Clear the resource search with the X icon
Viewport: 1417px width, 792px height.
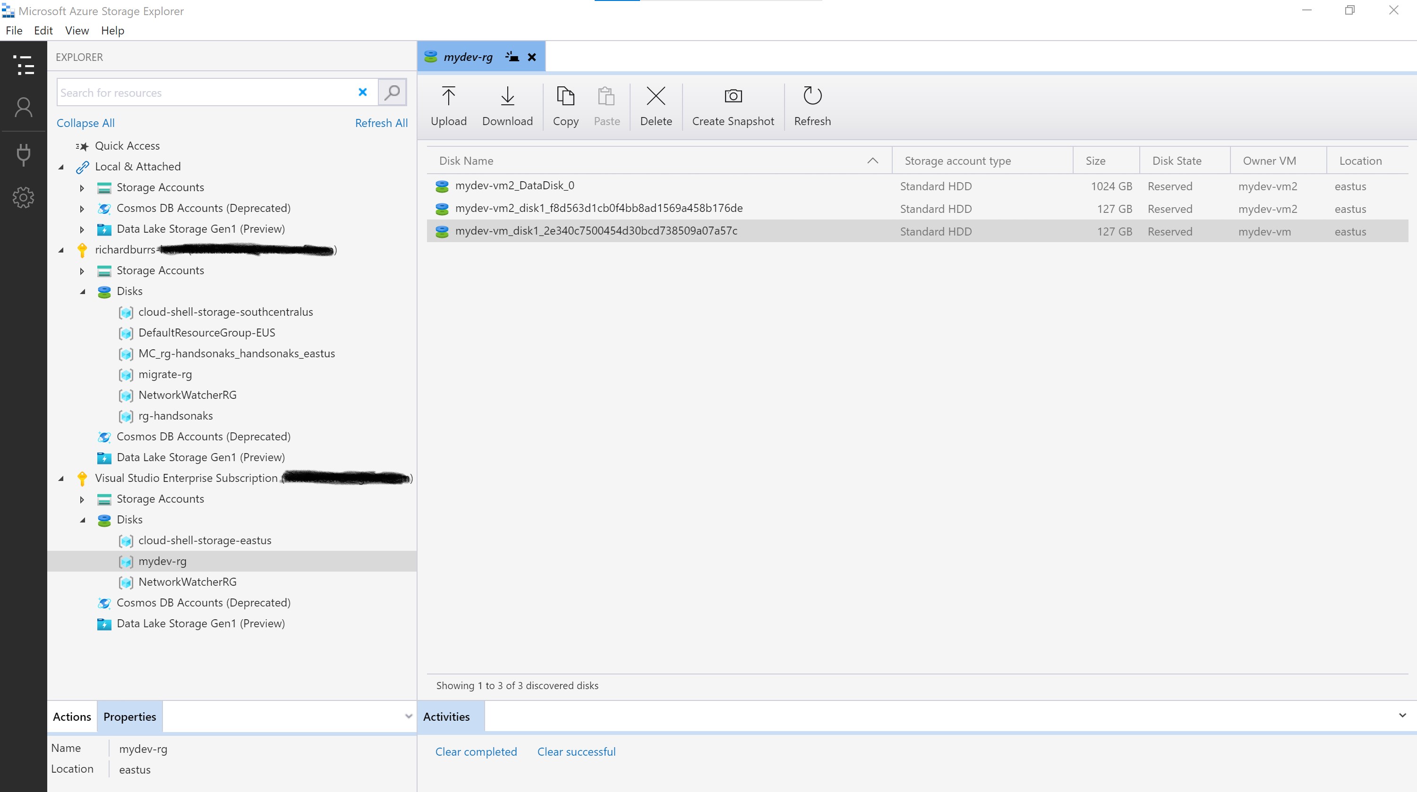pos(362,92)
